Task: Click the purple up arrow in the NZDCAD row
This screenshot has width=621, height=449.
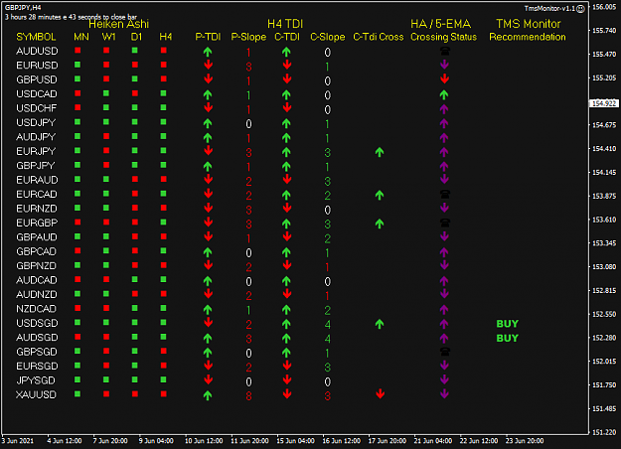Action: (x=444, y=309)
